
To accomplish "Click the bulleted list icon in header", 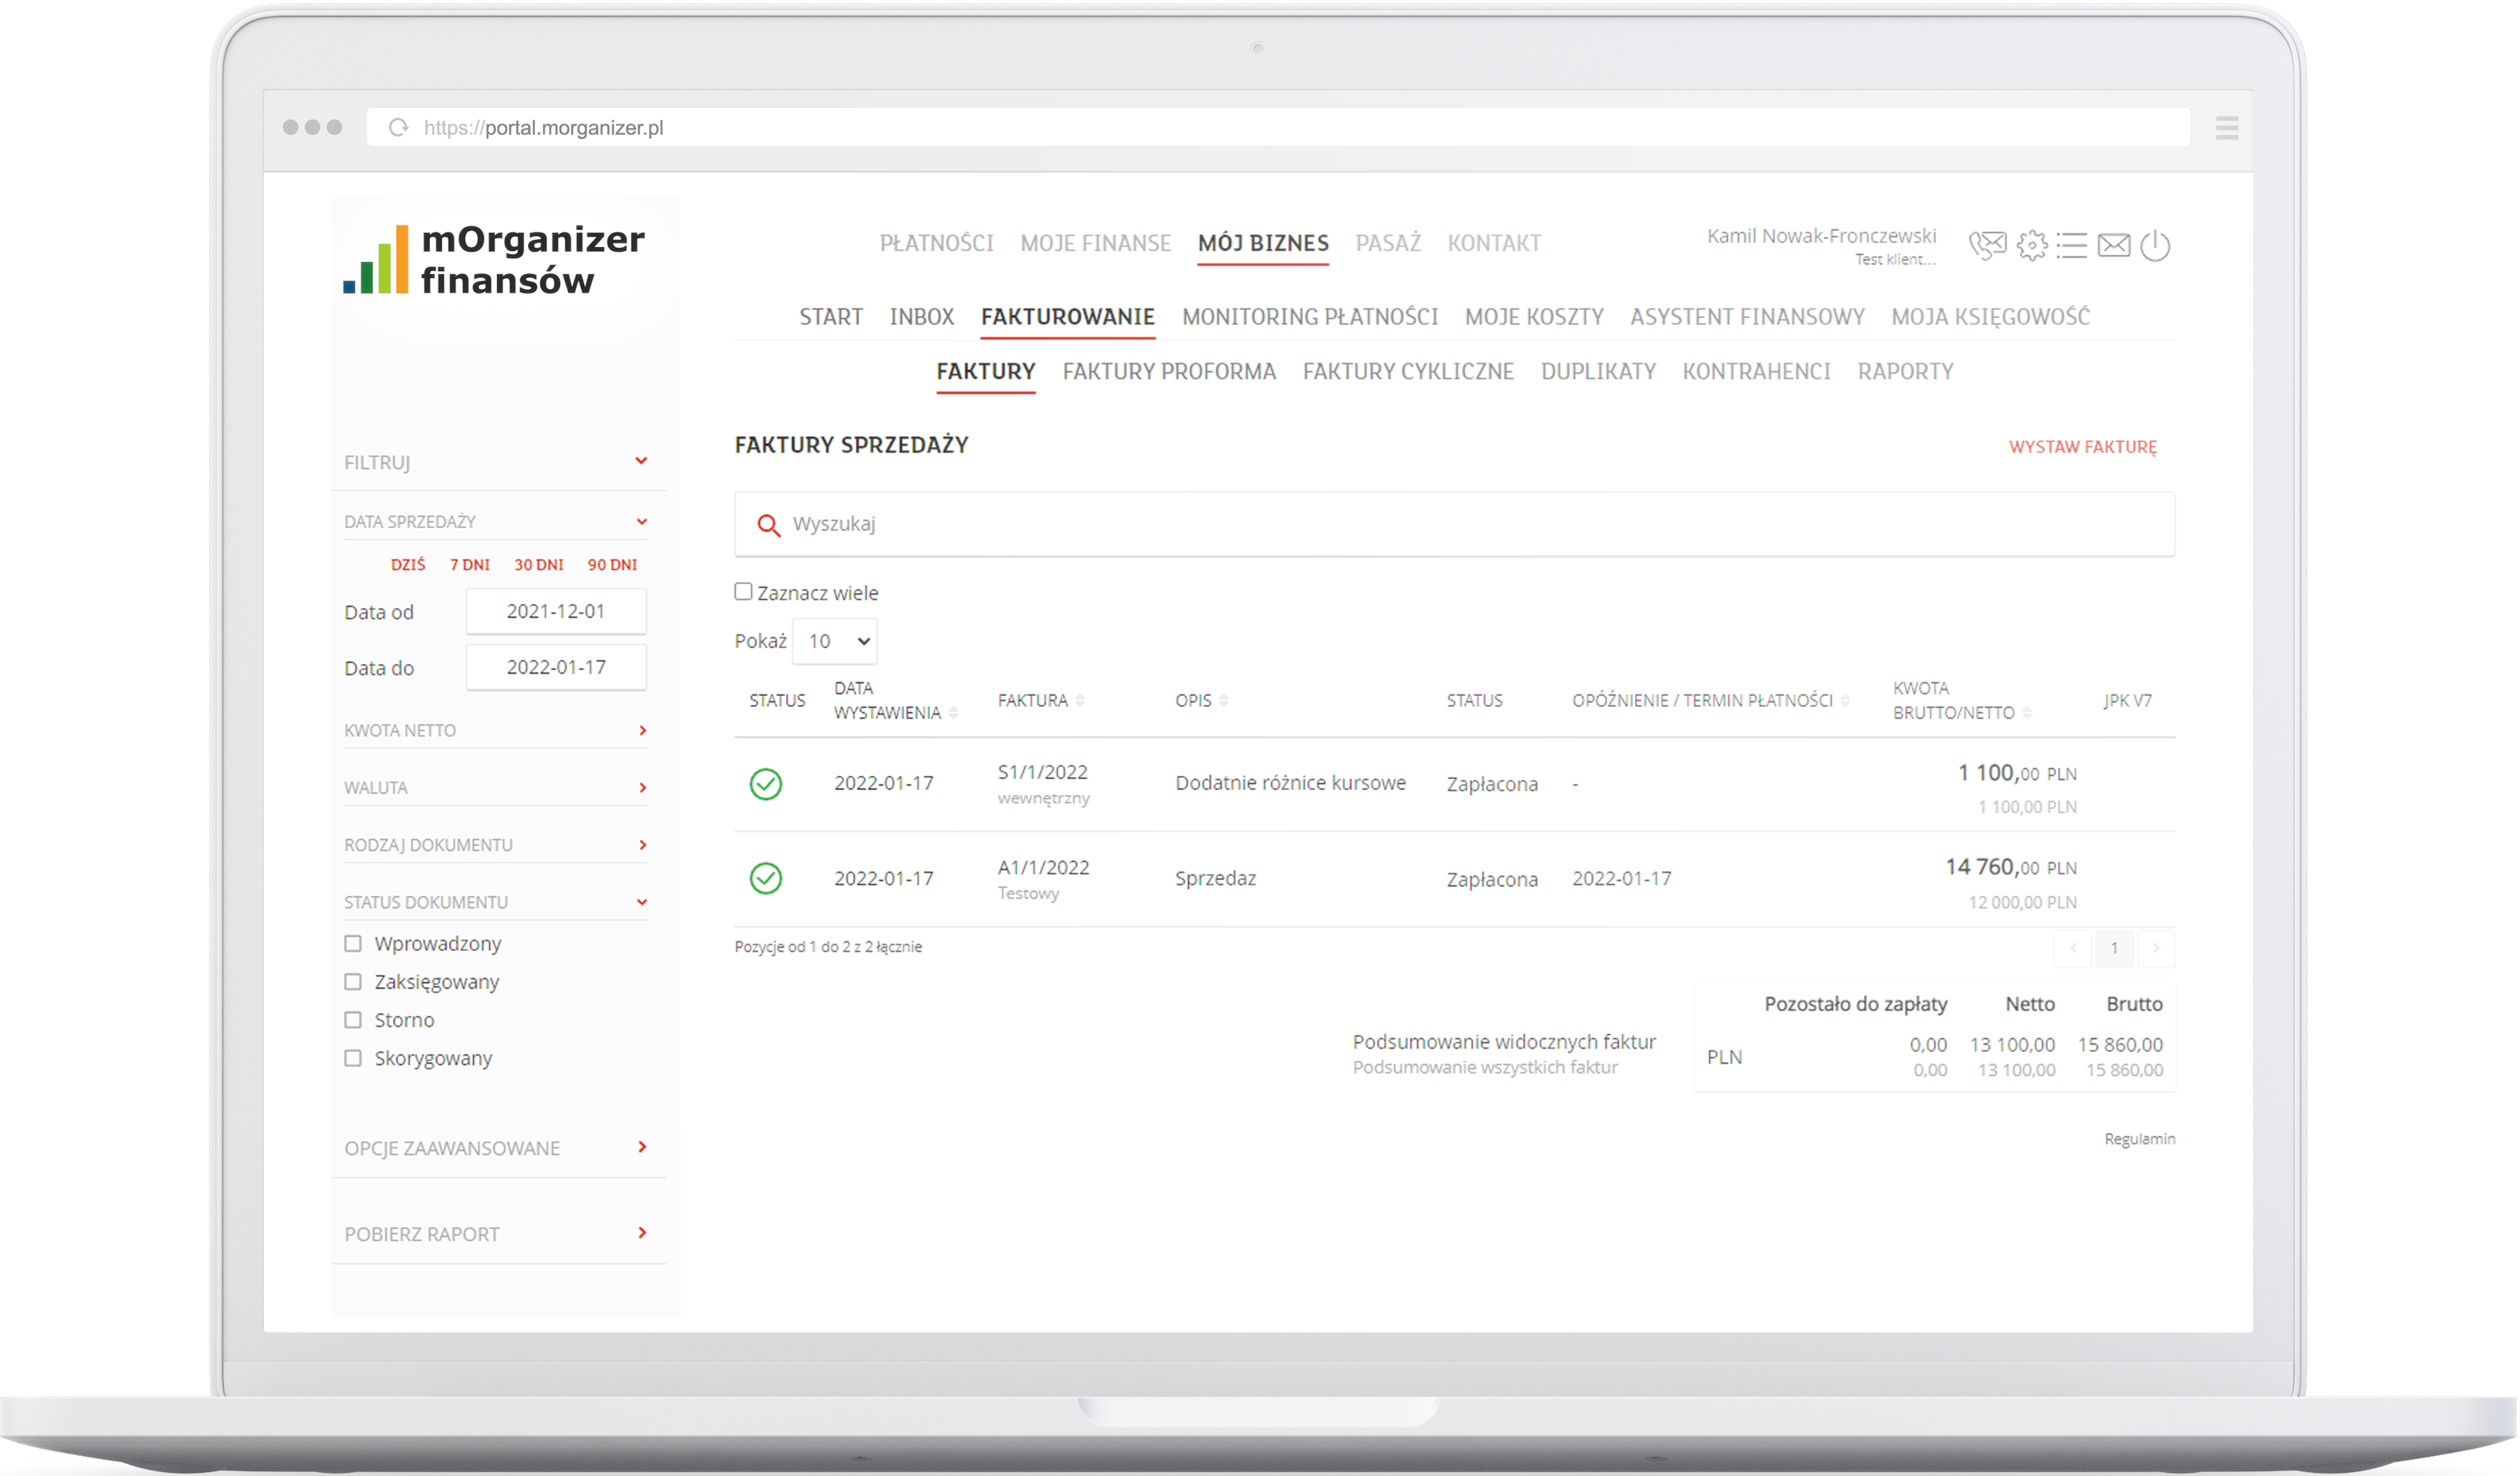I will (x=2072, y=245).
